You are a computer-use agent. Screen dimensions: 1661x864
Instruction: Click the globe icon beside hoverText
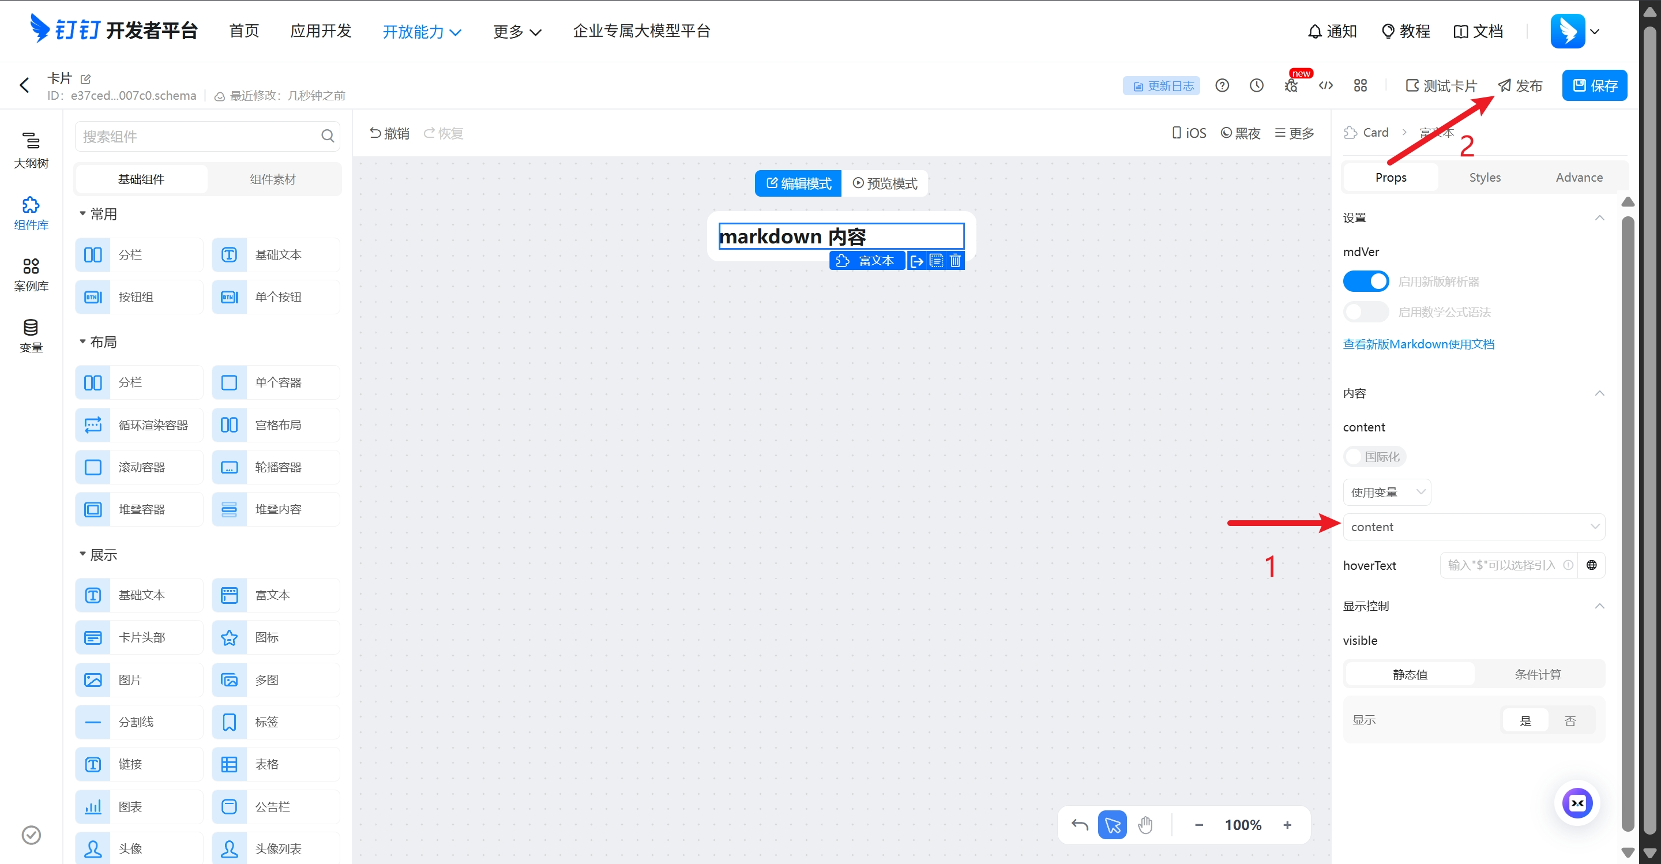pos(1591,565)
